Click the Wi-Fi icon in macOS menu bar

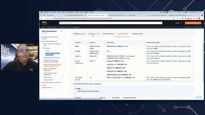178,12
